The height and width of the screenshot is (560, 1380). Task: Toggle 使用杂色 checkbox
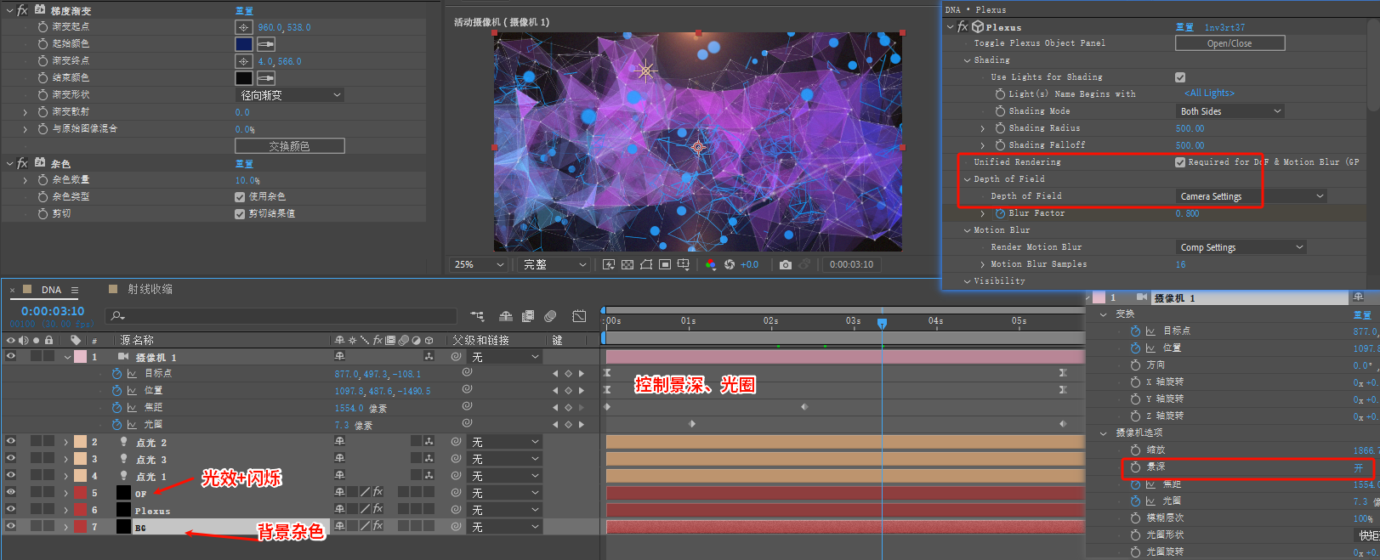pyautogui.click(x=240, y=196)
